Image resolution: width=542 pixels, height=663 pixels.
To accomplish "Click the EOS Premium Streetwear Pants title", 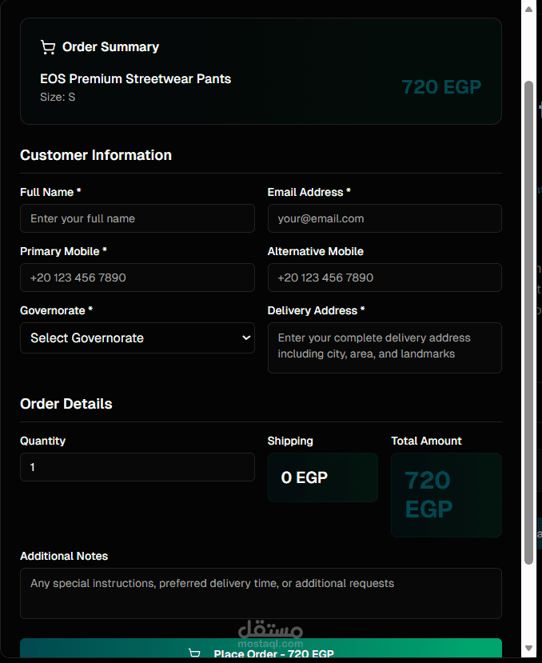I will click(x=136, y=79).
